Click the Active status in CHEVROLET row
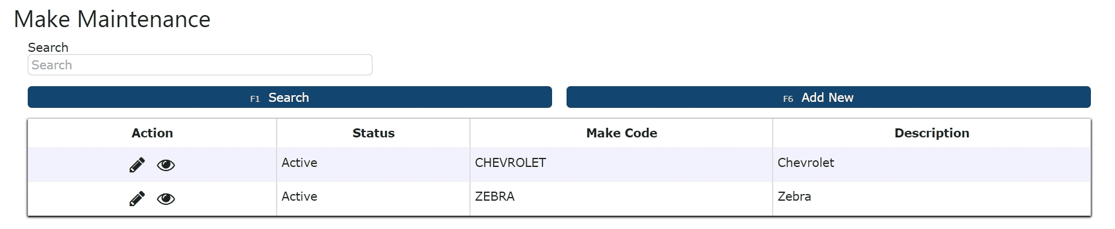This screenshot has width=1115, height=229. 300,163
